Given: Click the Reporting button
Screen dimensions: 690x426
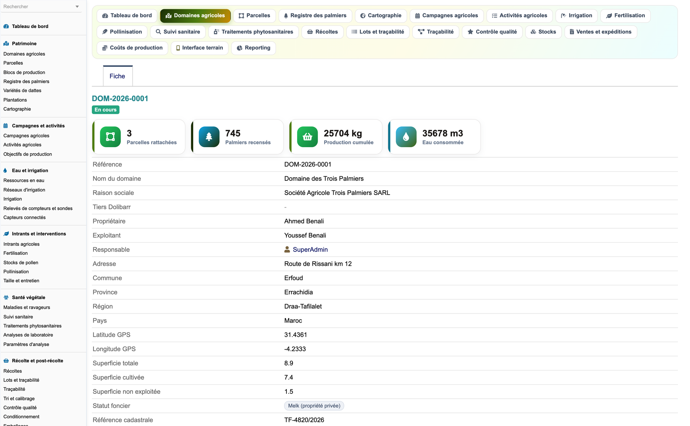Looking at the screenshot, I should click(x=254, y=48).
